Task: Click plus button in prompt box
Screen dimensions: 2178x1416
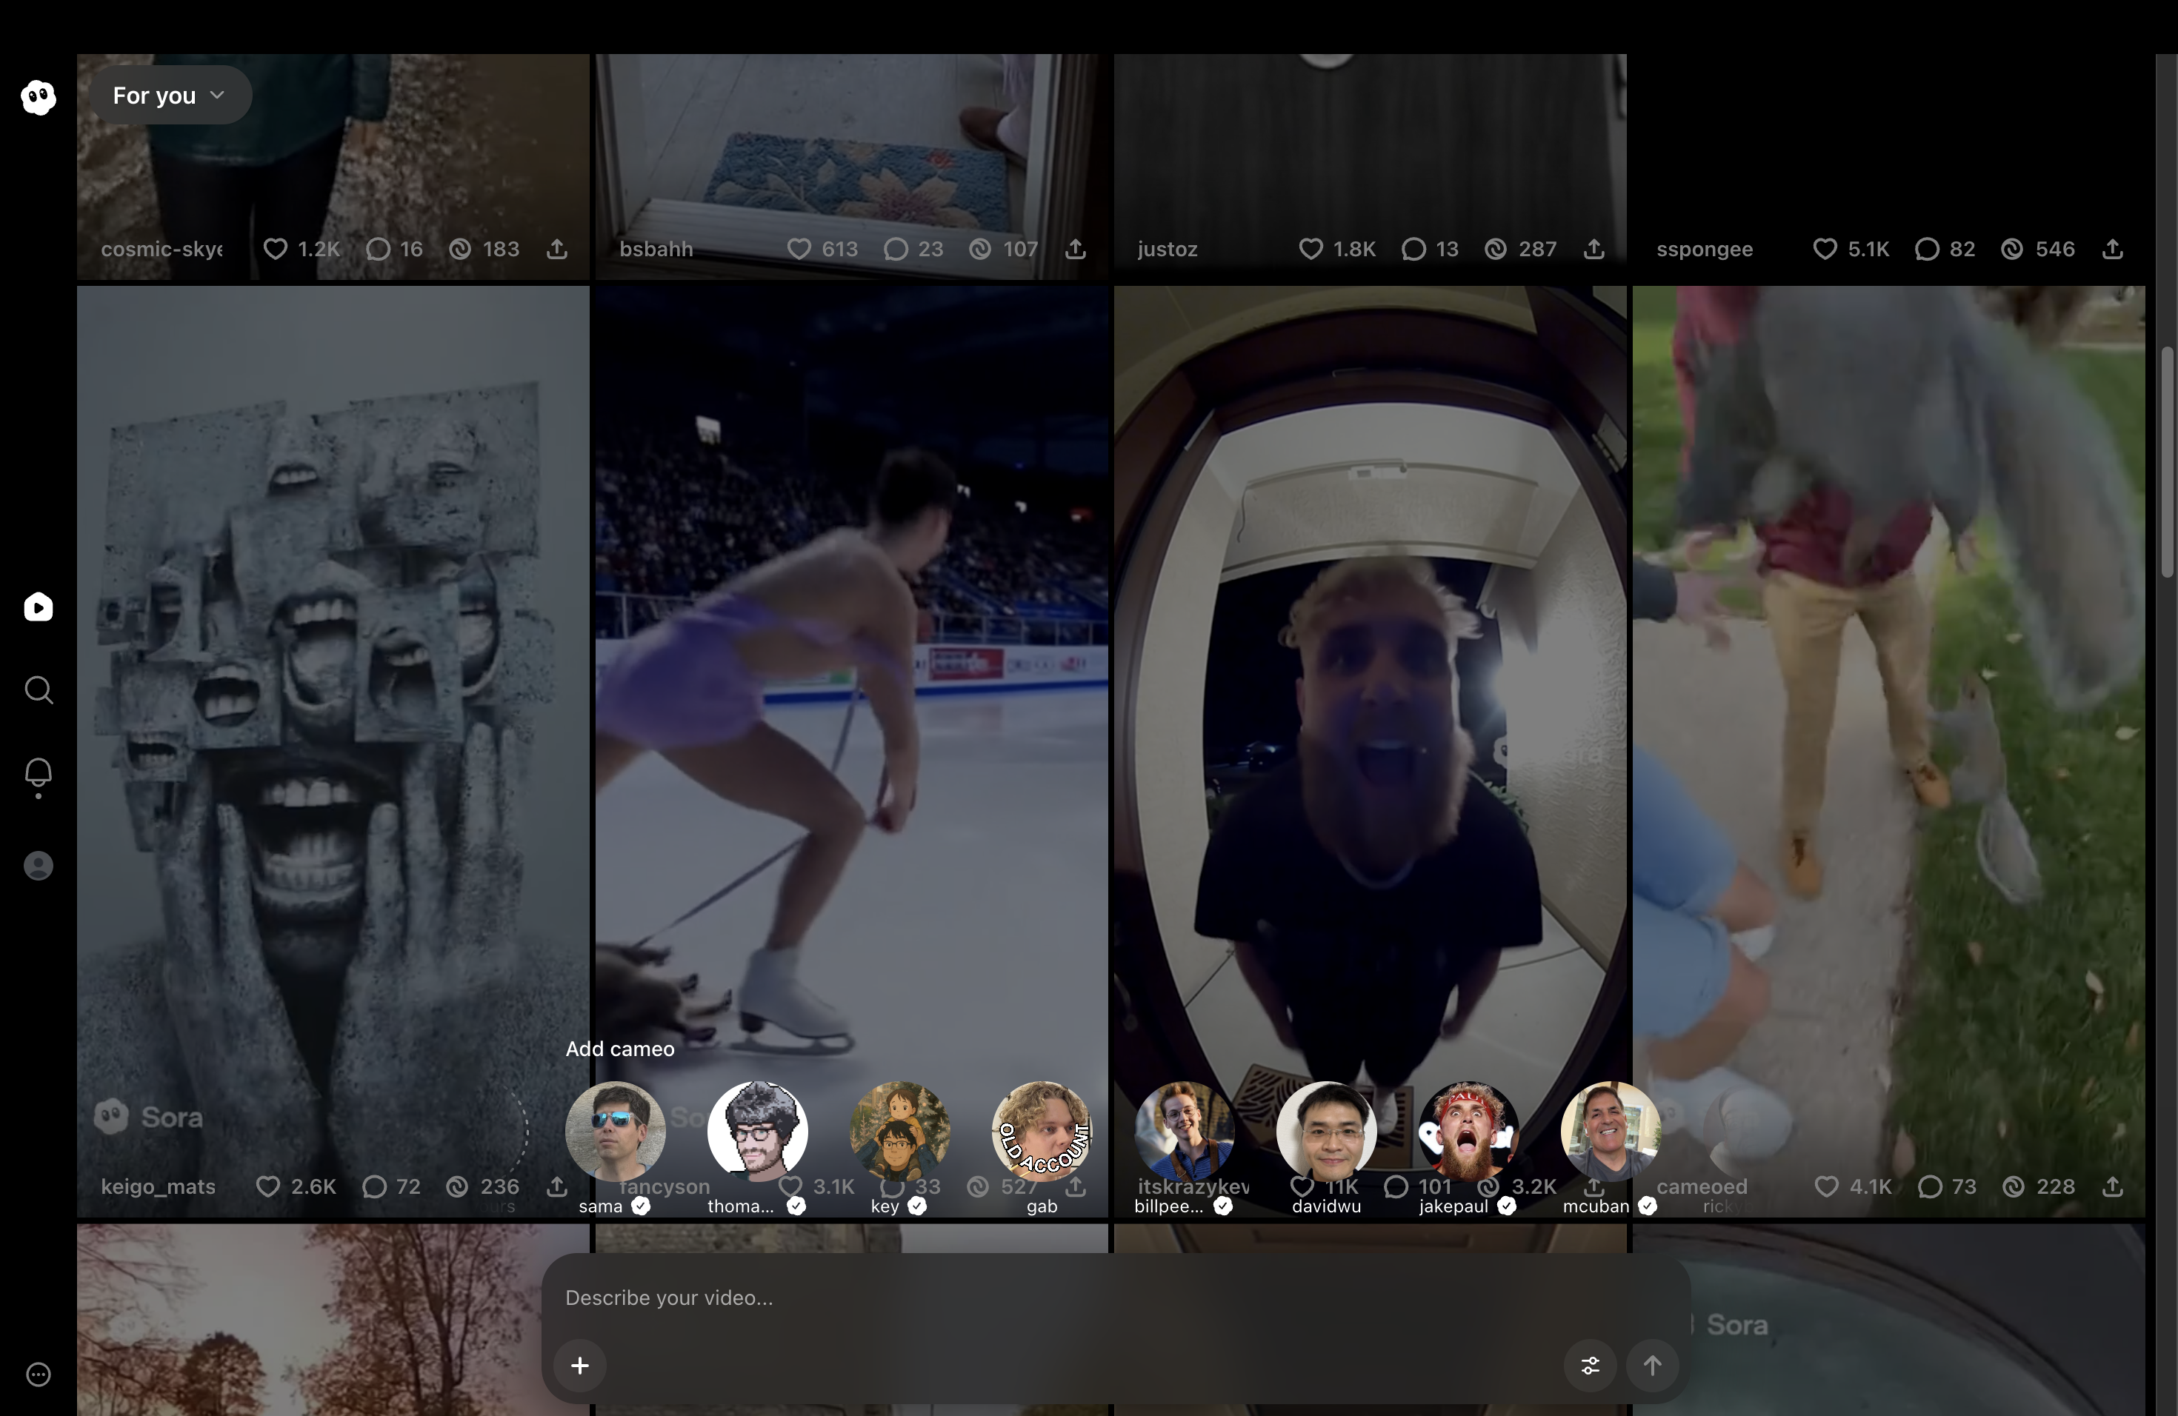Action: pyautogui.click(x=580, y=1366)
